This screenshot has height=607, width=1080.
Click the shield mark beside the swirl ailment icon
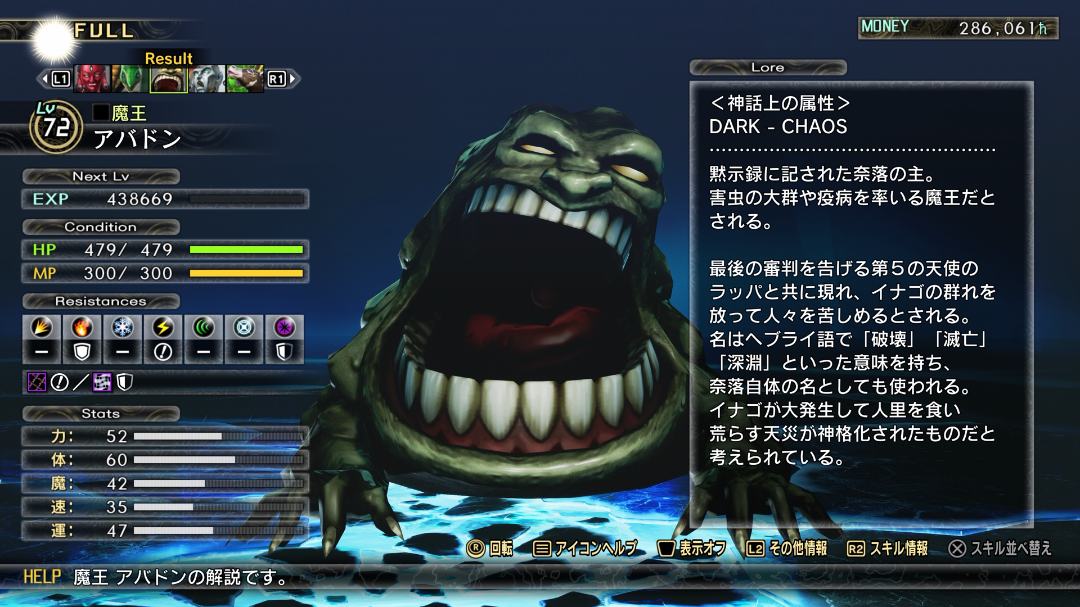(x=125, y=383)
